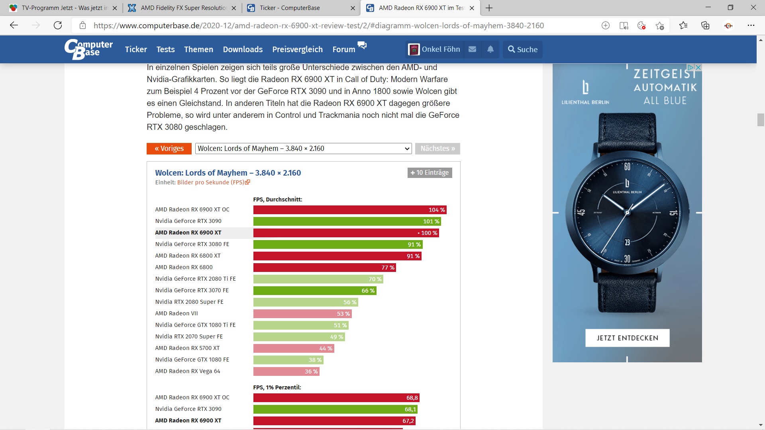Open the ComputerBase messages envelope icon

click(472, 49)
